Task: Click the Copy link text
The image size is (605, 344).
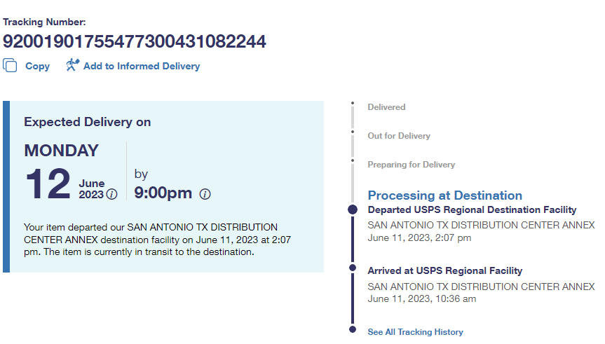Action: pos(37,66)
